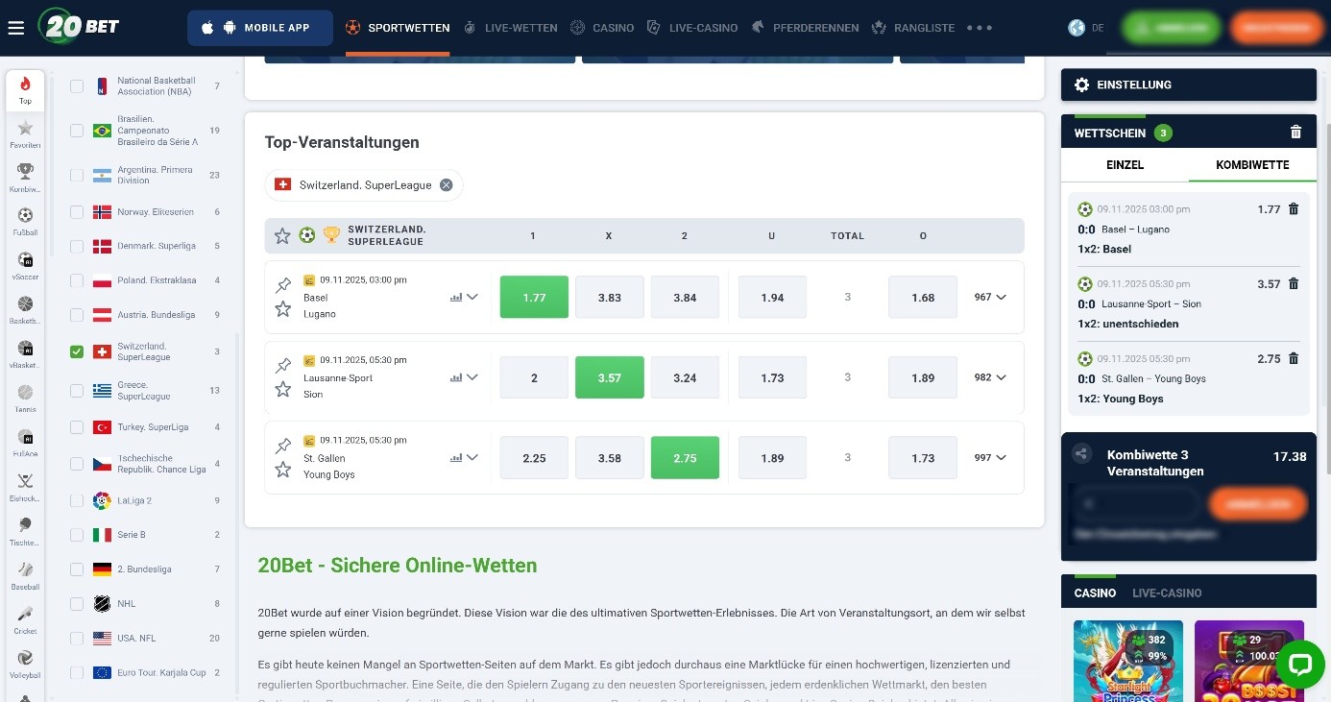Check the Greece SuperLeague checkbox
The height and width of the screenshot is (702, 1331).
77,390
